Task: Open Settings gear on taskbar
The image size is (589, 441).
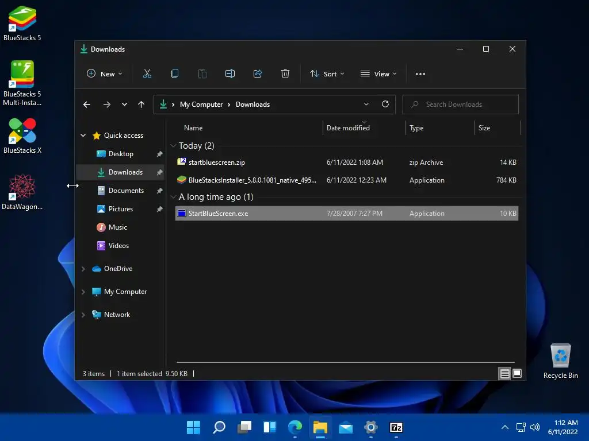Action: point(371,427)
